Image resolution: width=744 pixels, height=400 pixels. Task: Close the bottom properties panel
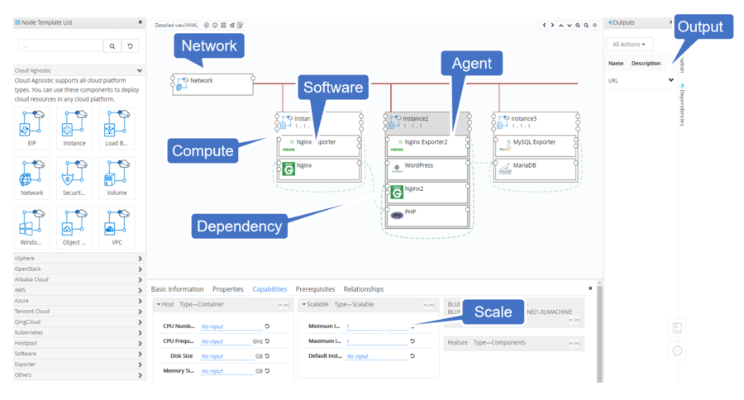click(x=590, y=288)
